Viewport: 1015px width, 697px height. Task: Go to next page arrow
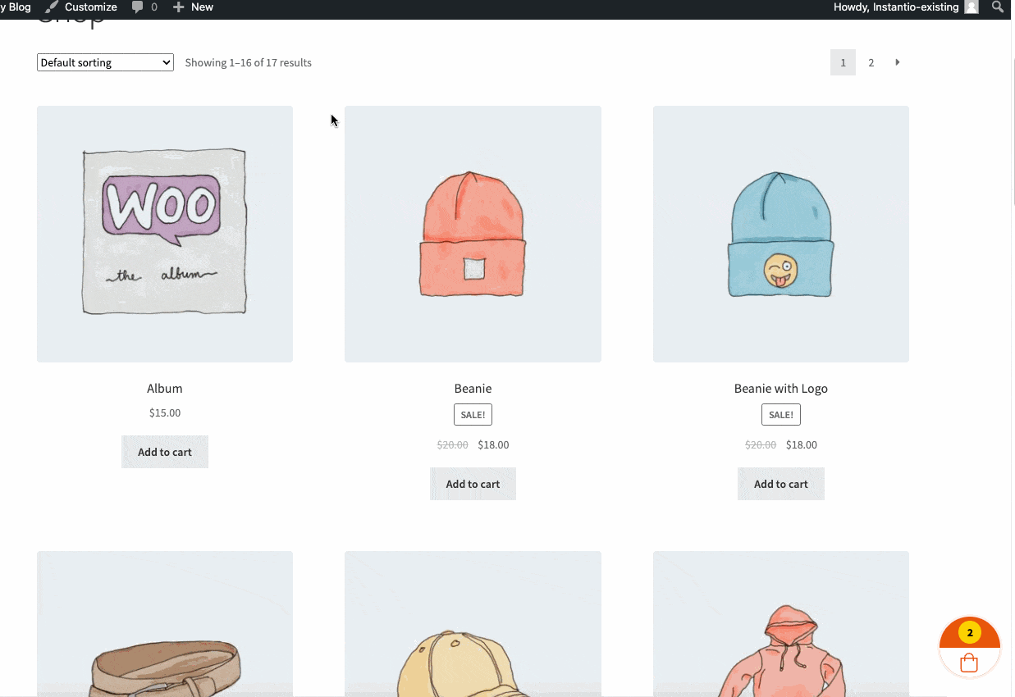[897, 62]
